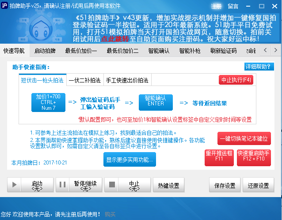Open the 最低价加价一 tab
The height and width of the screenshot is (220, 282).
pos(81,51)
